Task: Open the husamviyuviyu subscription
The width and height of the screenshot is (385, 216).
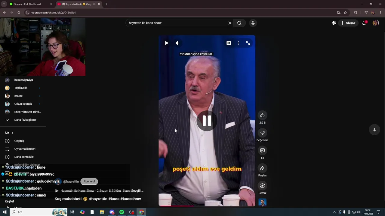Action: (x=23, y=80)
